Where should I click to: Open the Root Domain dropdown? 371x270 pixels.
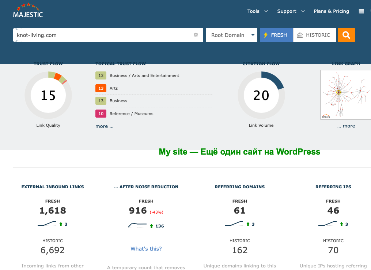[x=231, y=35]
